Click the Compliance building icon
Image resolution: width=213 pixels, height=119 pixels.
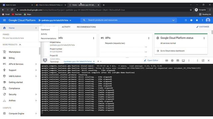(x=4, y=88)
